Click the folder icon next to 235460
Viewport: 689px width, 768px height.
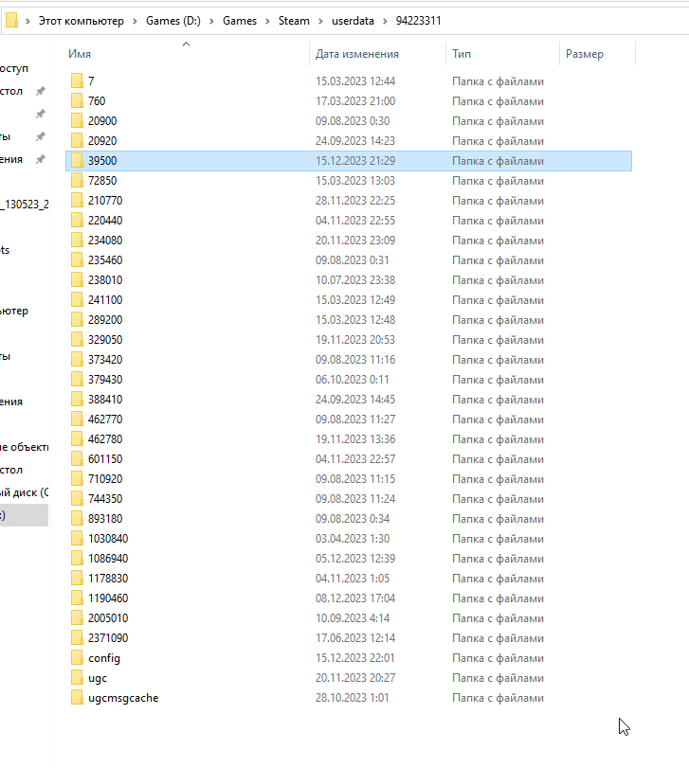[77, 260]
